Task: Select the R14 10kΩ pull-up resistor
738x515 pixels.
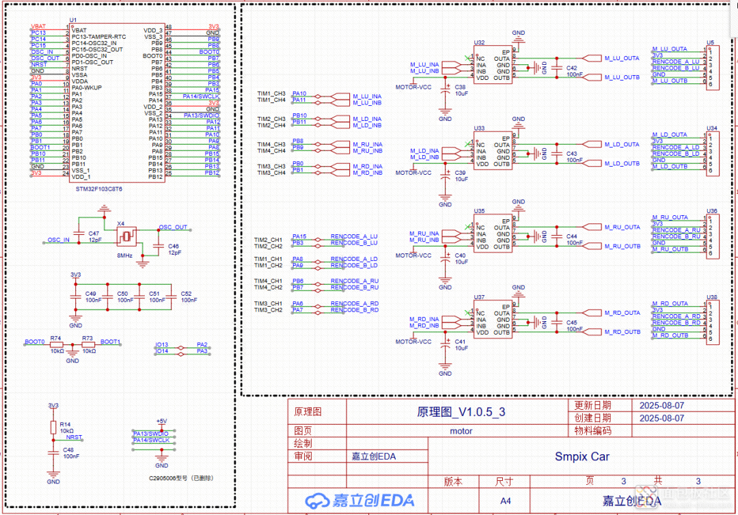Action: click(x=53, y=428)
